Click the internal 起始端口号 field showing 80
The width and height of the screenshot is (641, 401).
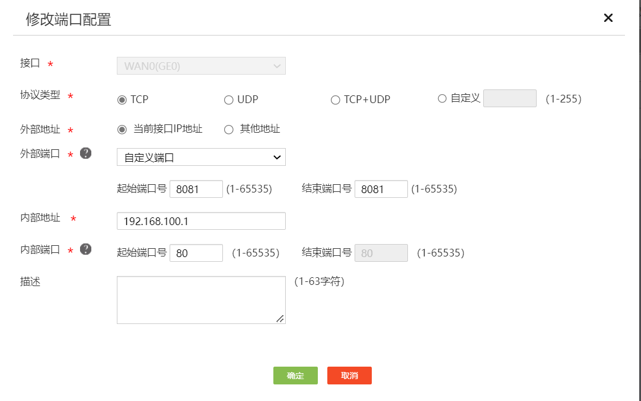196,253
